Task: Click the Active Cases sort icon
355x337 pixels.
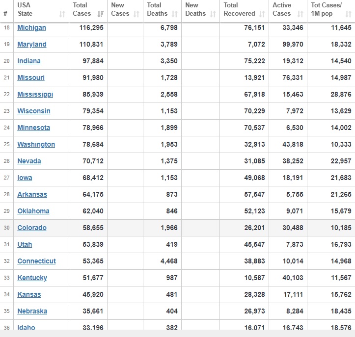Action: coord(300,14)
